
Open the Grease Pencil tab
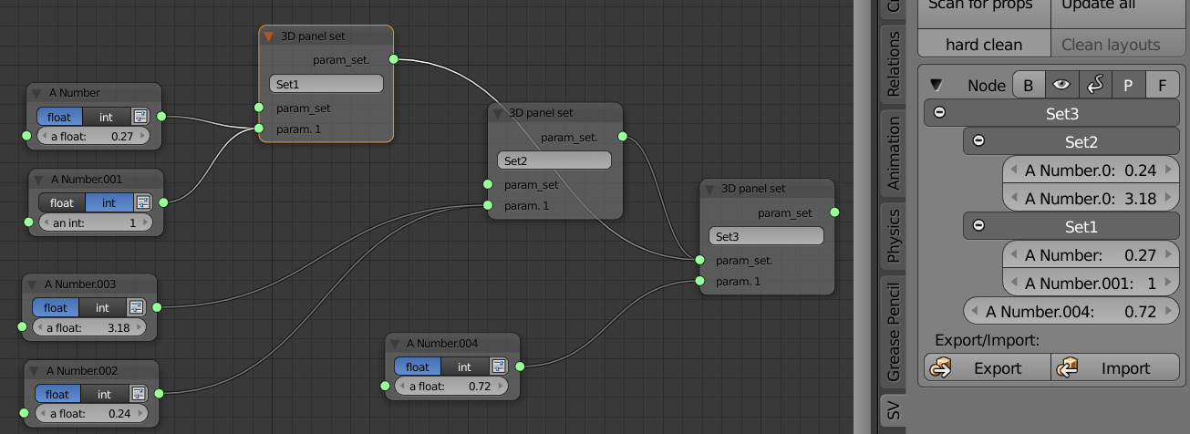coord(894,331)
